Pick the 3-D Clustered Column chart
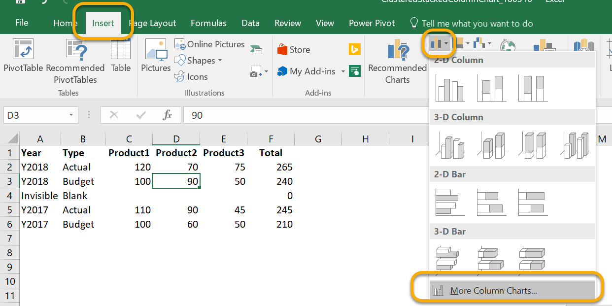The height and width of the screenshot is (306, 612). click(450, 145)
